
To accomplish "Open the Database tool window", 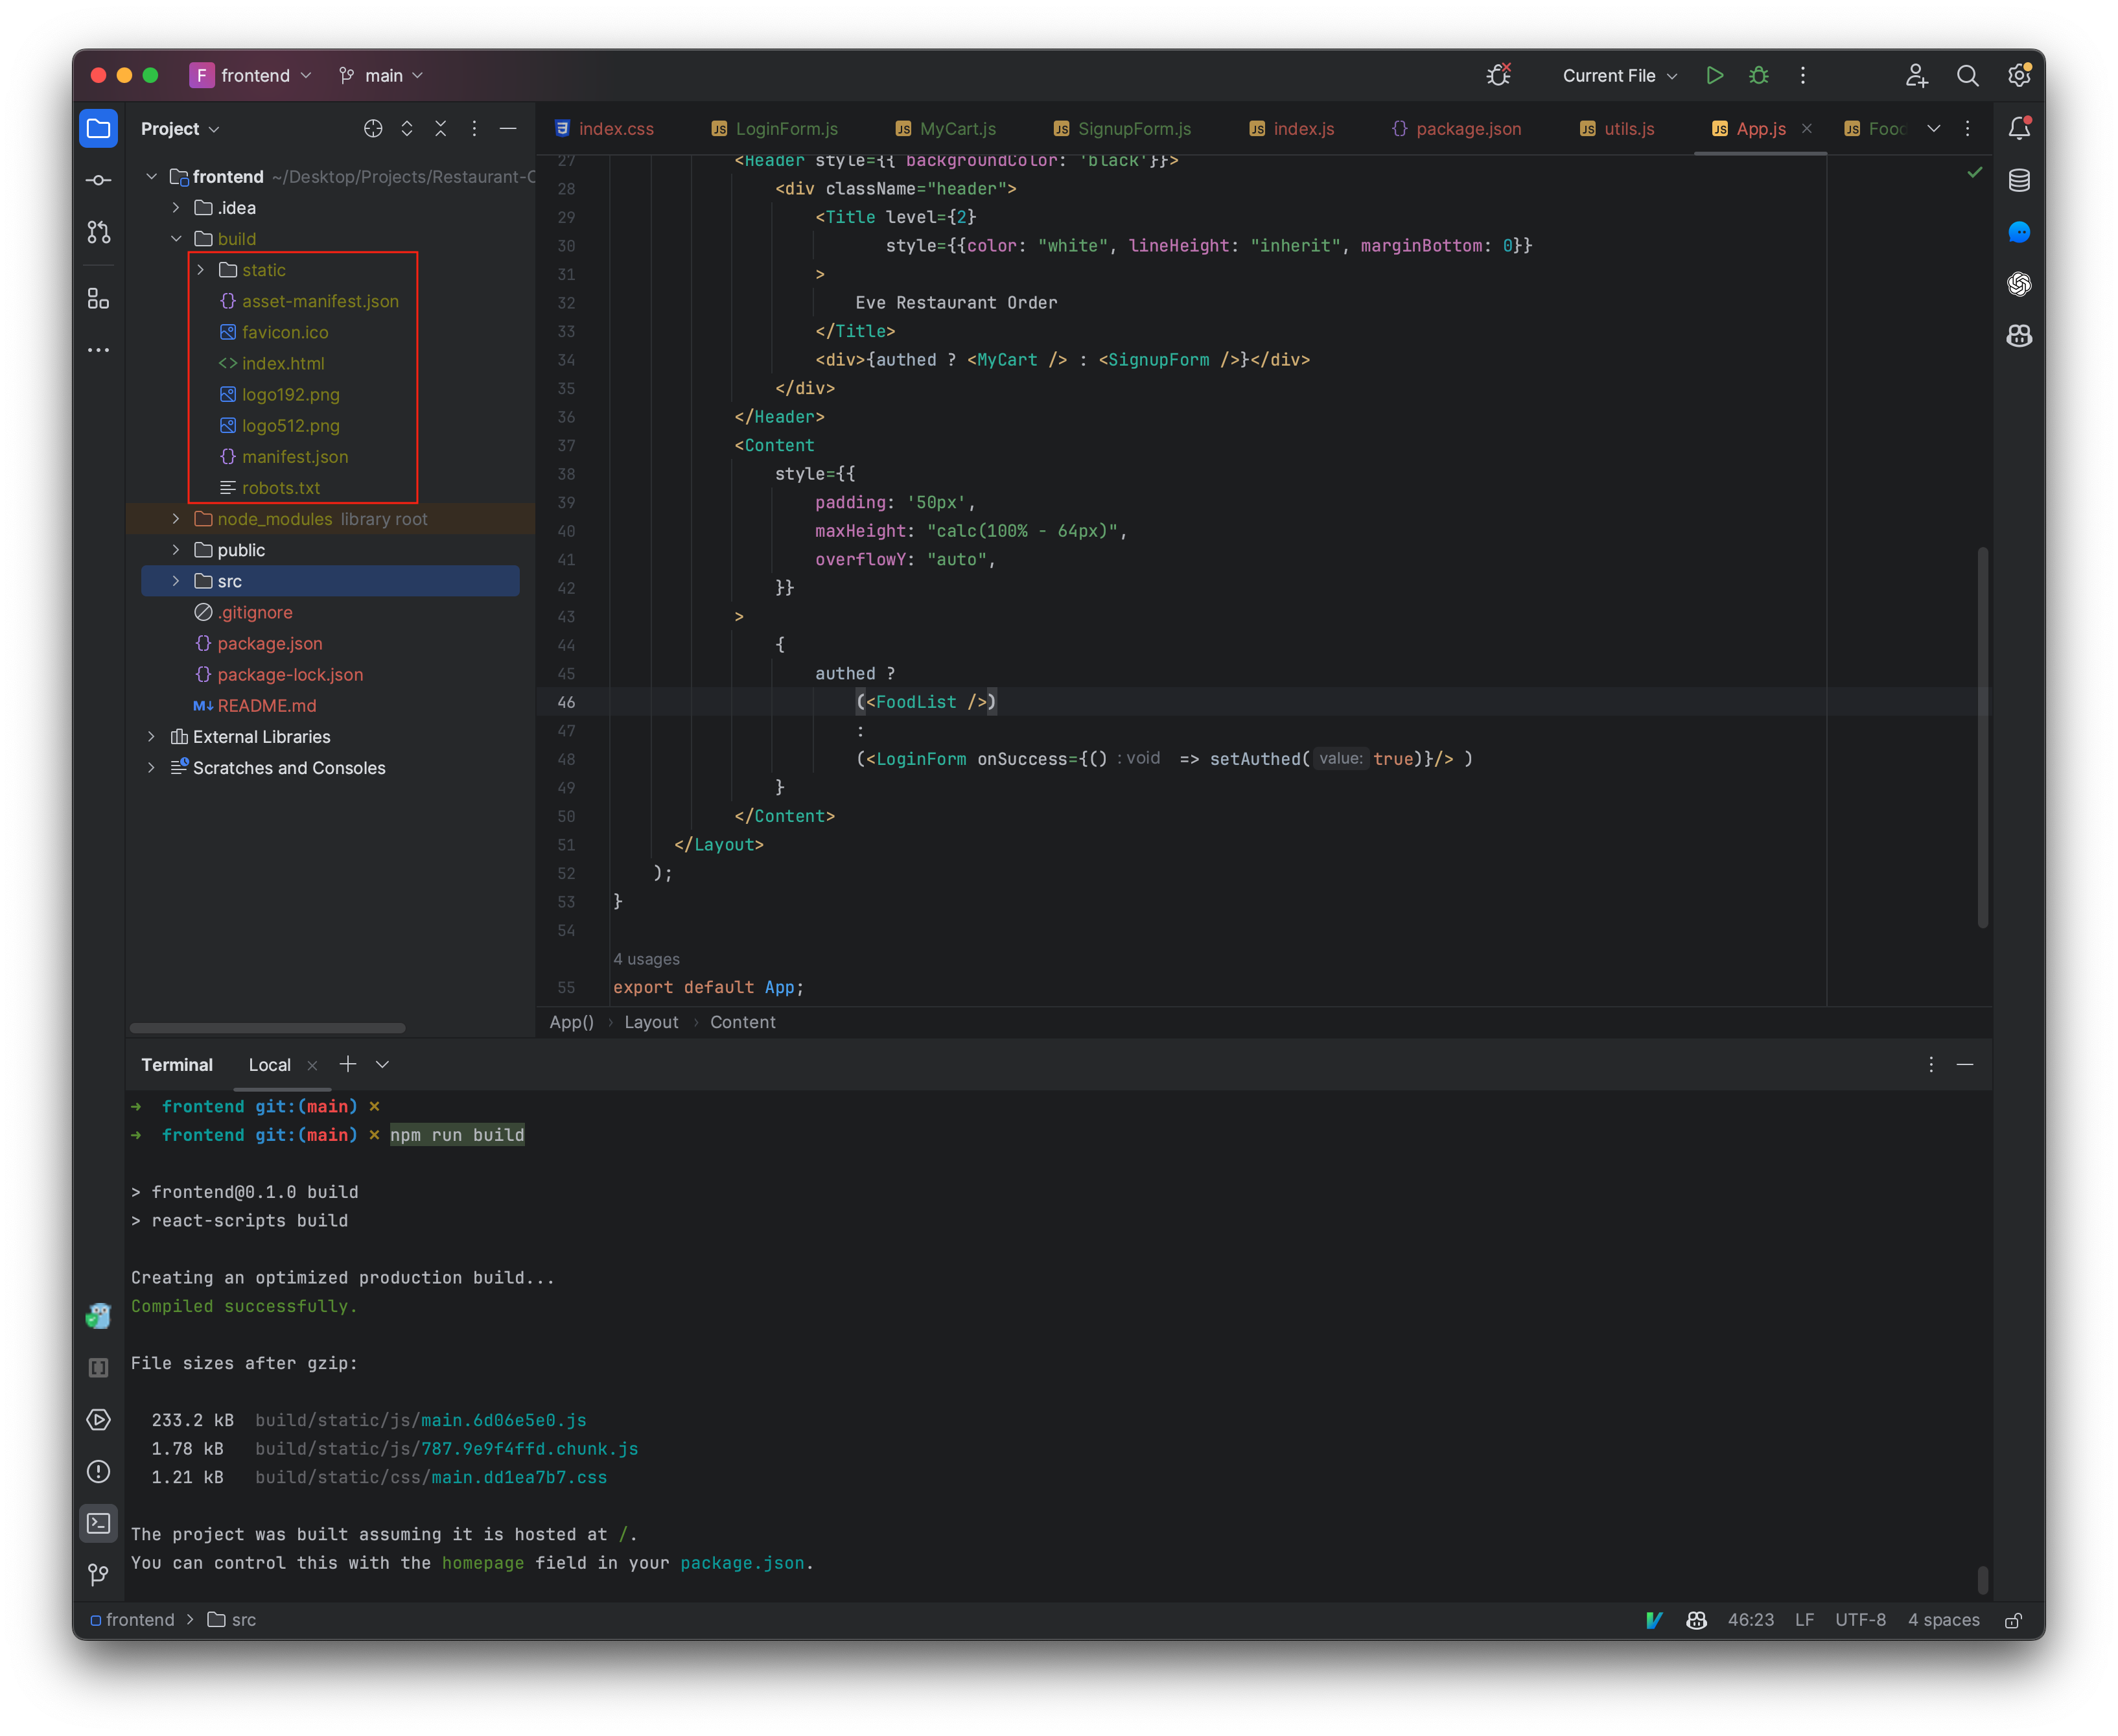I will click(2020, 180).
